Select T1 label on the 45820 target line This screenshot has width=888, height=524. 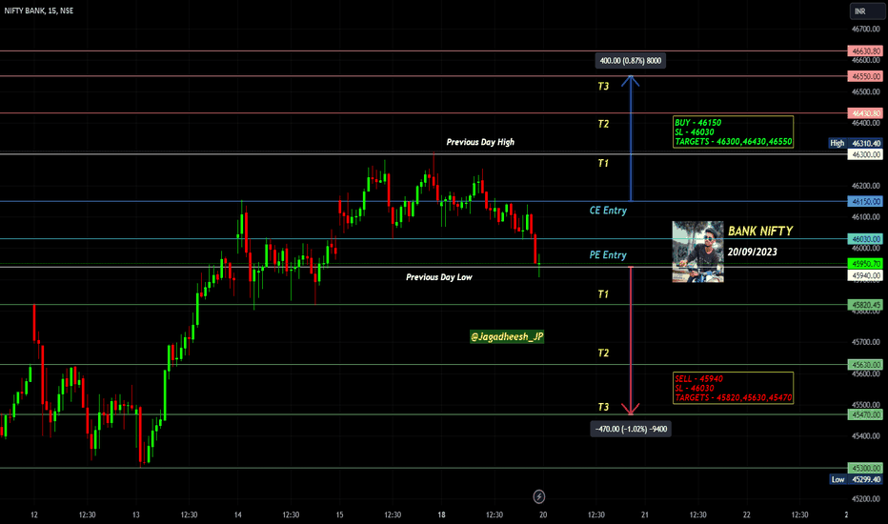pyautogui.click(x=603, y=294)
